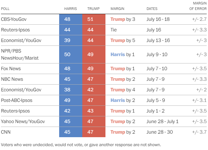Screen dimensions: 208x150
Task: Click the "Trump by 5" margin
Action: [x=122, y=40]
